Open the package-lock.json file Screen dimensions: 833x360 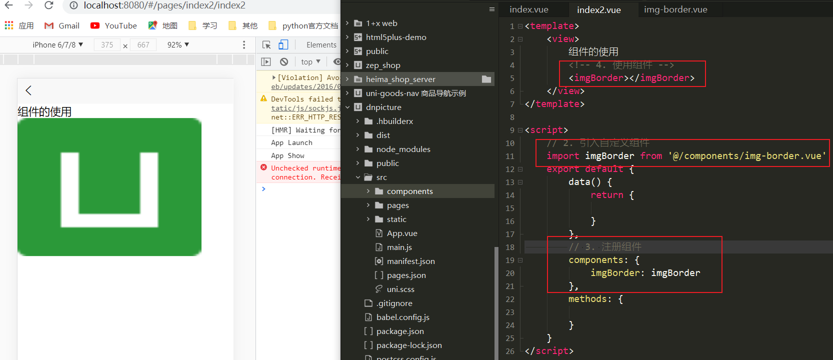(x=409, y=345)
